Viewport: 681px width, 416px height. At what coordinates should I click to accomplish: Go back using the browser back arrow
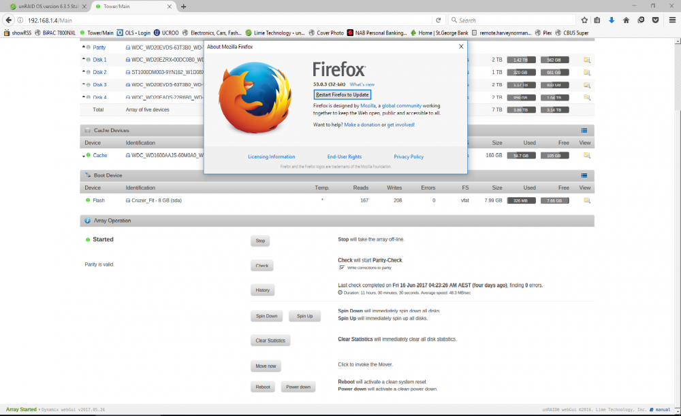8,20
